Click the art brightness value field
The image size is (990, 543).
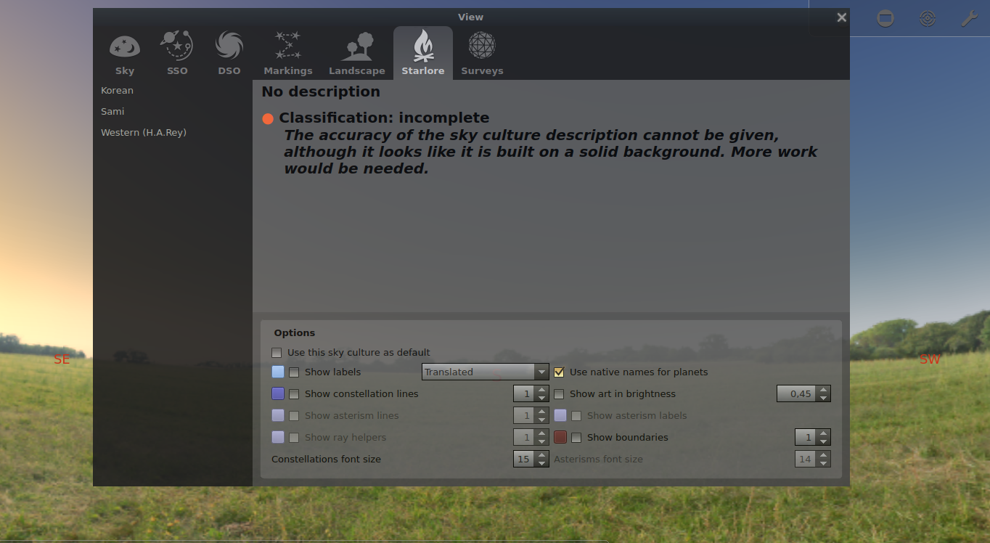tap(796, 393)
